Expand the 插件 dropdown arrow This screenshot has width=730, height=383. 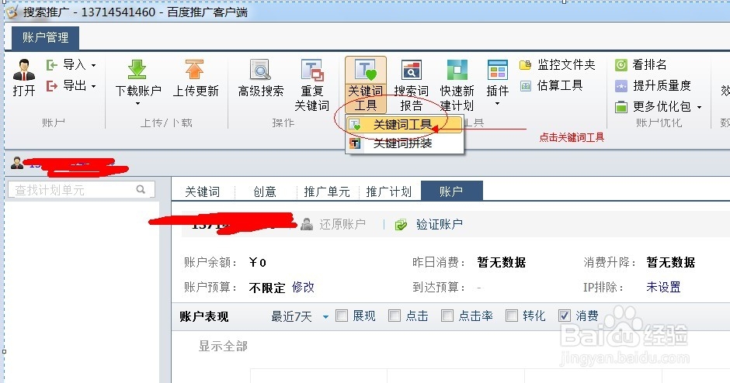tap(498, 104)
